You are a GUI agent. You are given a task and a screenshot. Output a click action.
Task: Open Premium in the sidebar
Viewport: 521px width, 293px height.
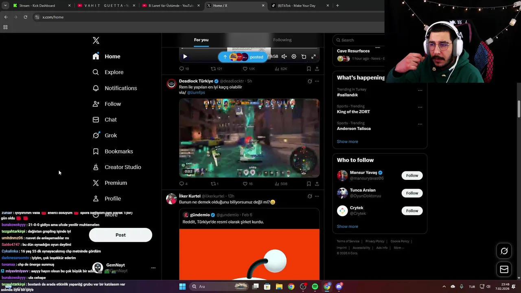(110, 183)
